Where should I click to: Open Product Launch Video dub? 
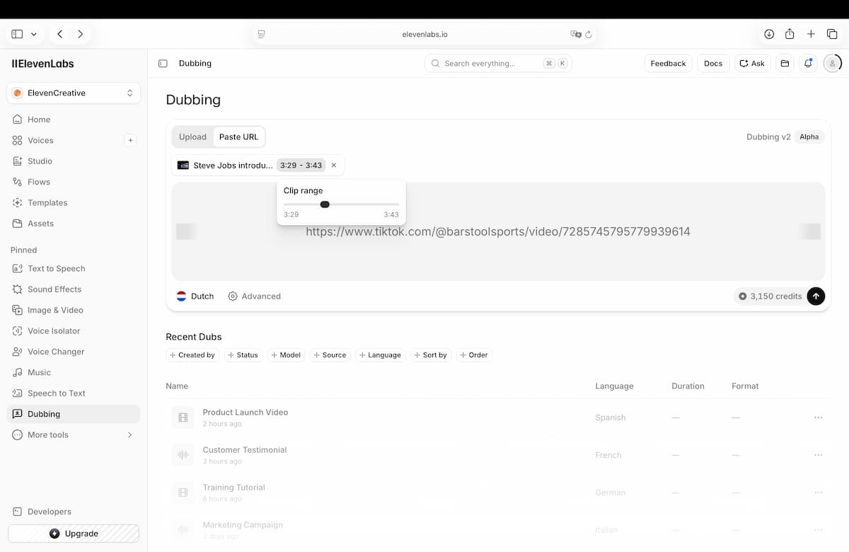click(245, 412)
